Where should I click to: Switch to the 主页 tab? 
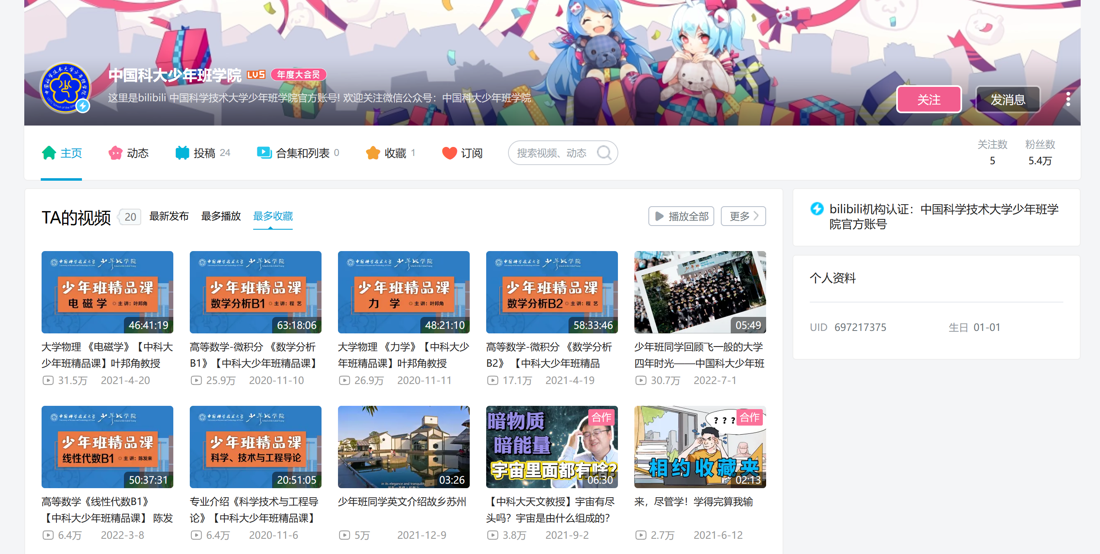[x=62, y=153]
